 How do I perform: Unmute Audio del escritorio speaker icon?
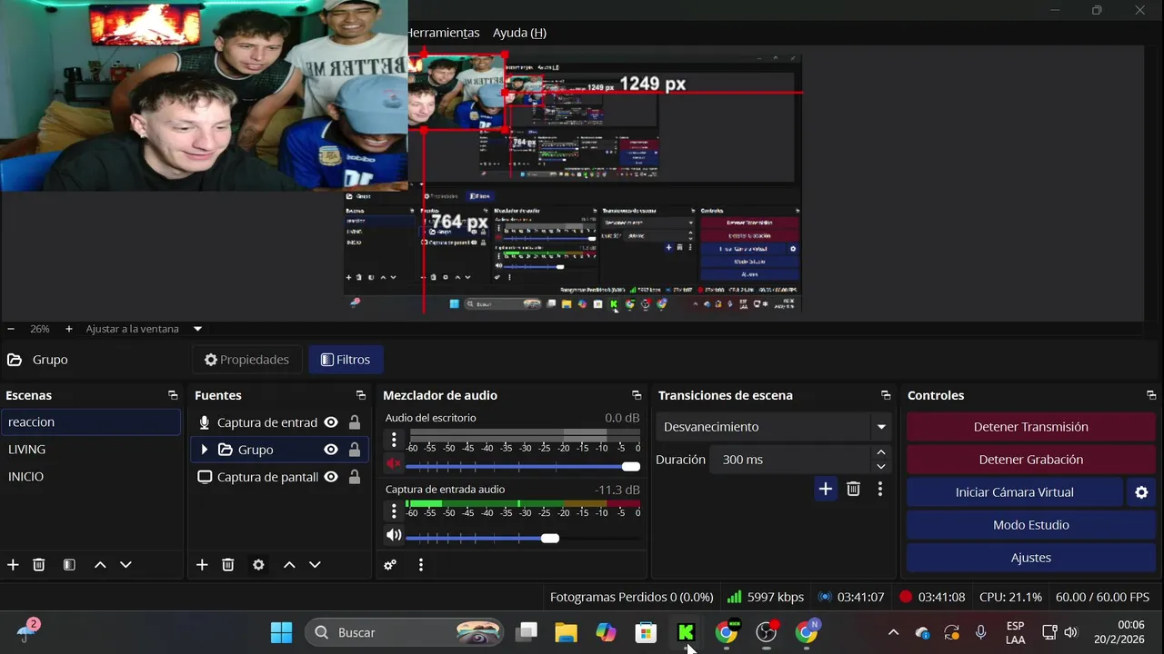coord(394,464)
